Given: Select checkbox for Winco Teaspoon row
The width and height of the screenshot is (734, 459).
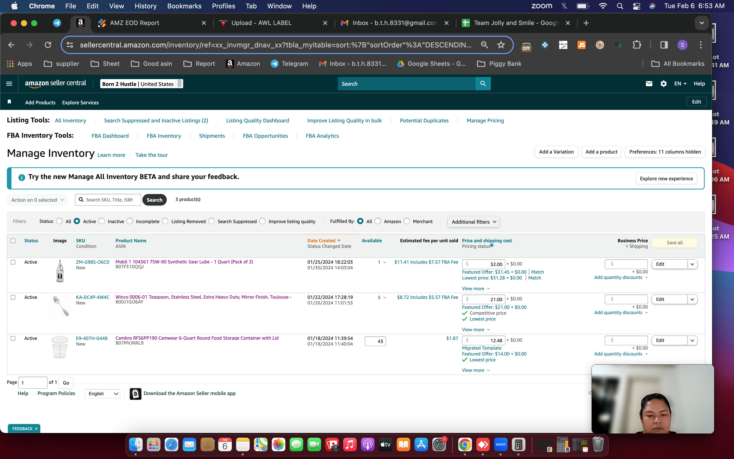Looking at the screenshot, I should (13, 297).
